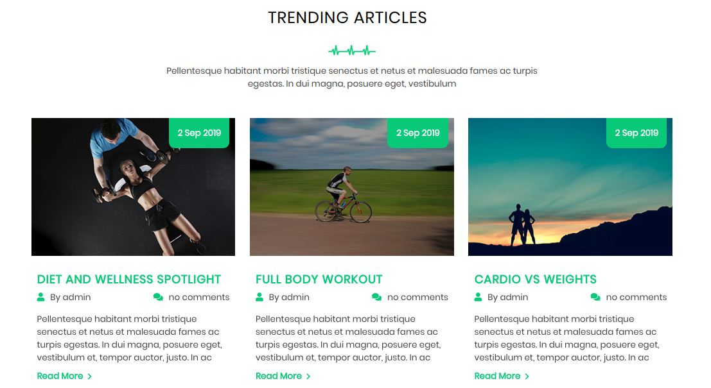Click comments bubble icon under Cardio vs Weights
The height and width of the screenshot is (388, 711).
tap(595, 297)
